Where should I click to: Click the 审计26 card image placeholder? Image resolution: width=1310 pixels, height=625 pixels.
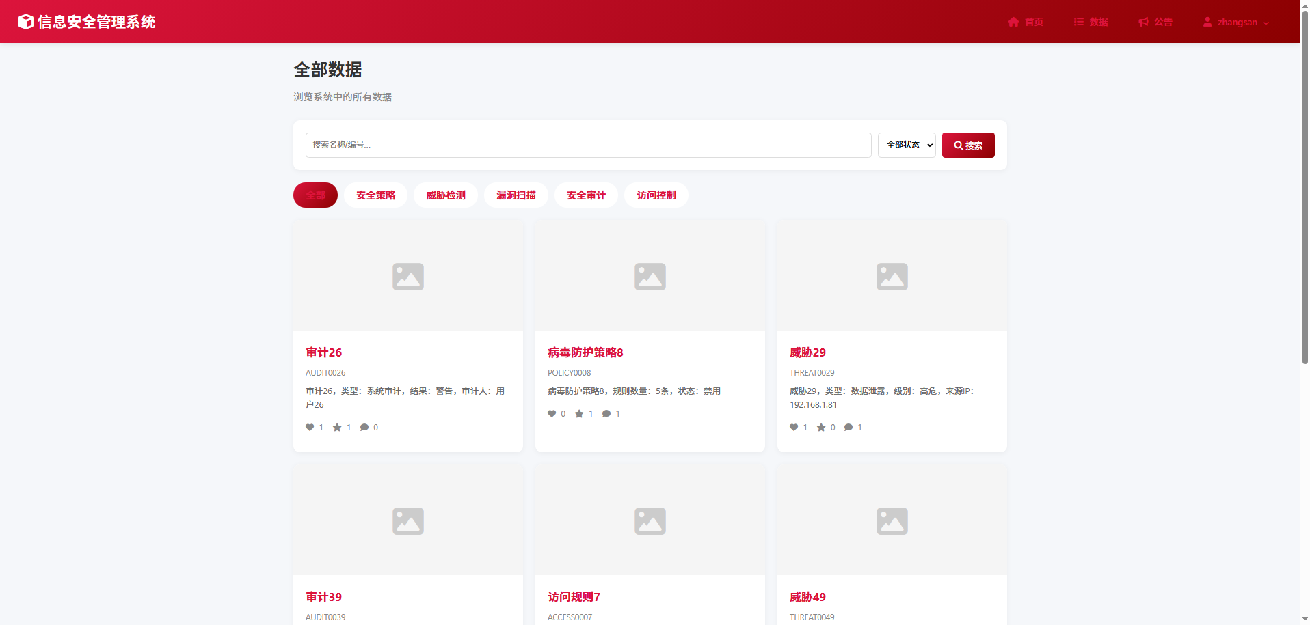pos(408,276)
